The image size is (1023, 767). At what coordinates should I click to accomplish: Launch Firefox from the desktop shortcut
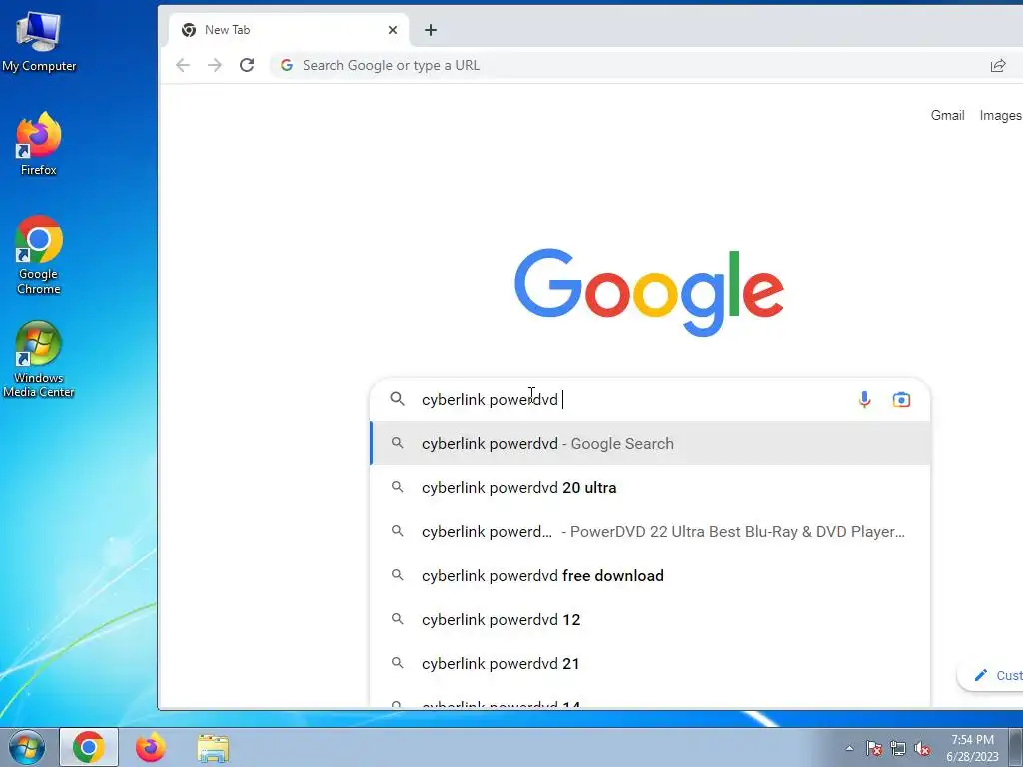tap(39, 144)
